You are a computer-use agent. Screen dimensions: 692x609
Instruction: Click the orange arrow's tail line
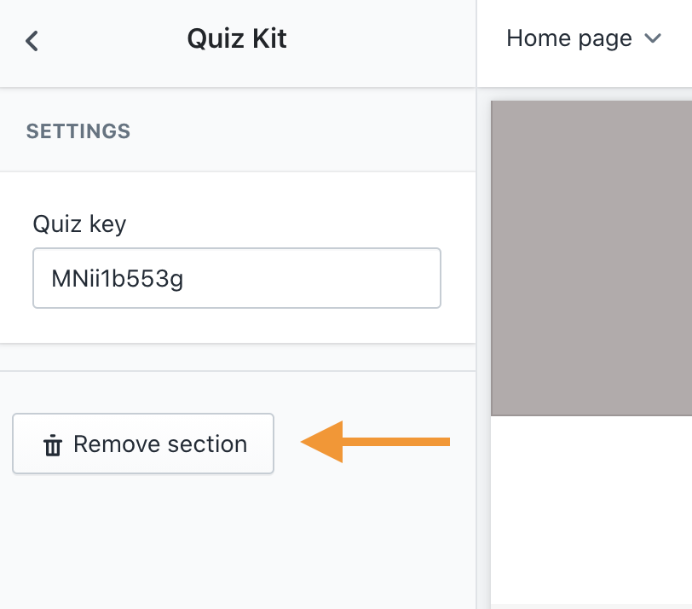pyautogui.click(x=401, y=441)
